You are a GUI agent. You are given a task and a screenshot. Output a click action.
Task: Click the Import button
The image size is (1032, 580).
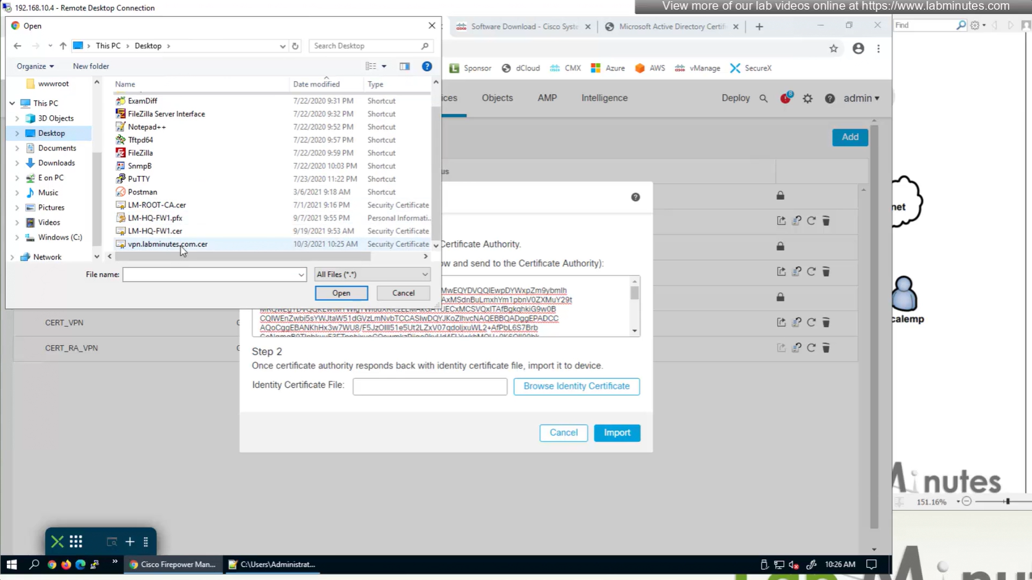617,433
